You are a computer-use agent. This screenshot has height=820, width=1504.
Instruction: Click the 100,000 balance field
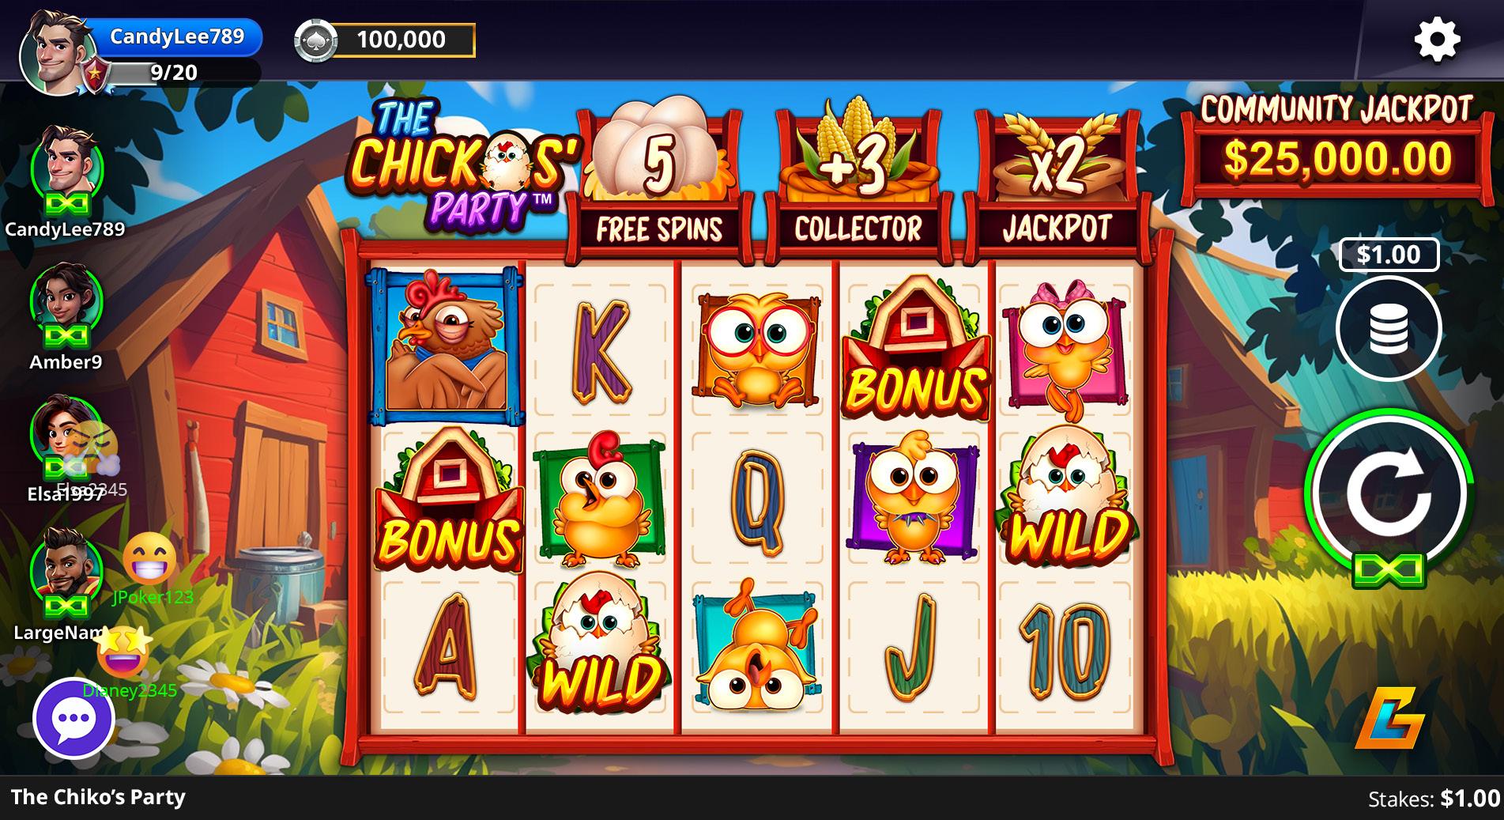403,40
